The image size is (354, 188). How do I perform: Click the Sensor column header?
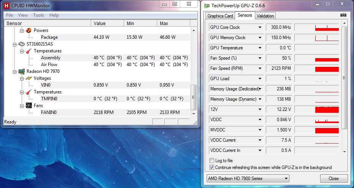point(47,23)
